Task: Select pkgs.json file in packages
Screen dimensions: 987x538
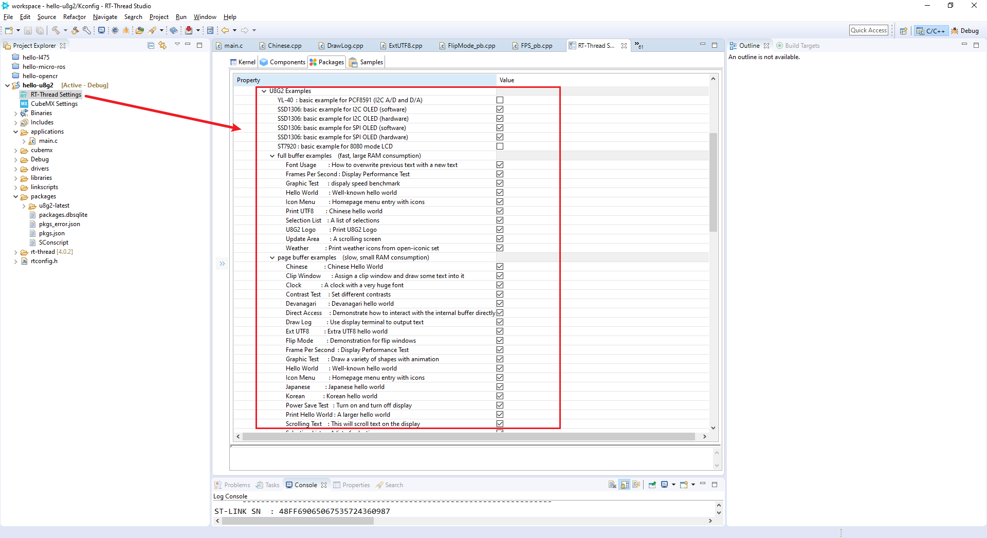Action: click(51, 233)
